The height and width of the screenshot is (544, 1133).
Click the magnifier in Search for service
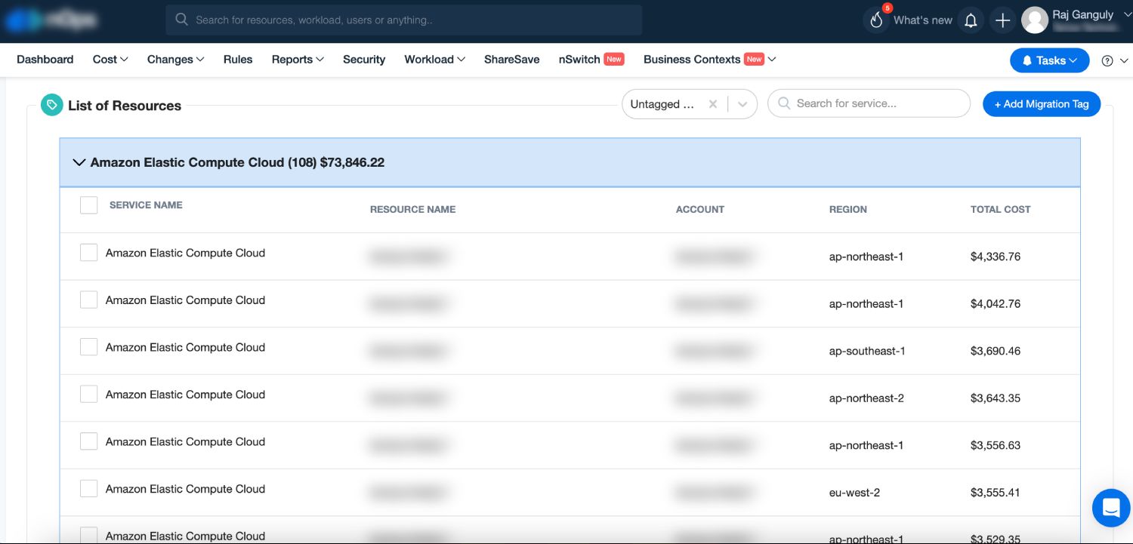coord(784,103)
